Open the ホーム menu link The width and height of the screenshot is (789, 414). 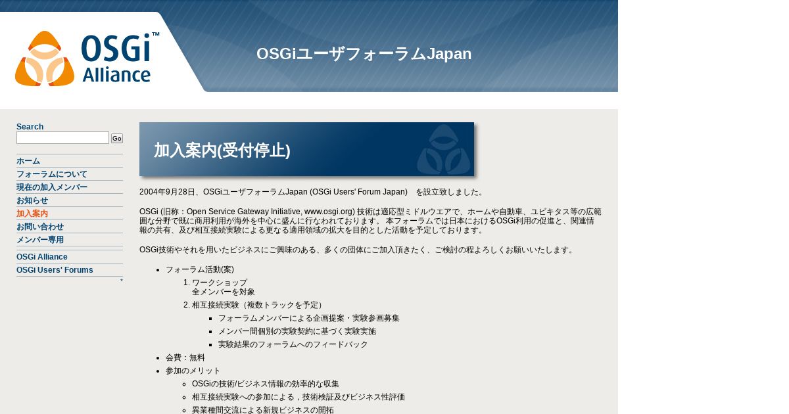click(28, 161)
